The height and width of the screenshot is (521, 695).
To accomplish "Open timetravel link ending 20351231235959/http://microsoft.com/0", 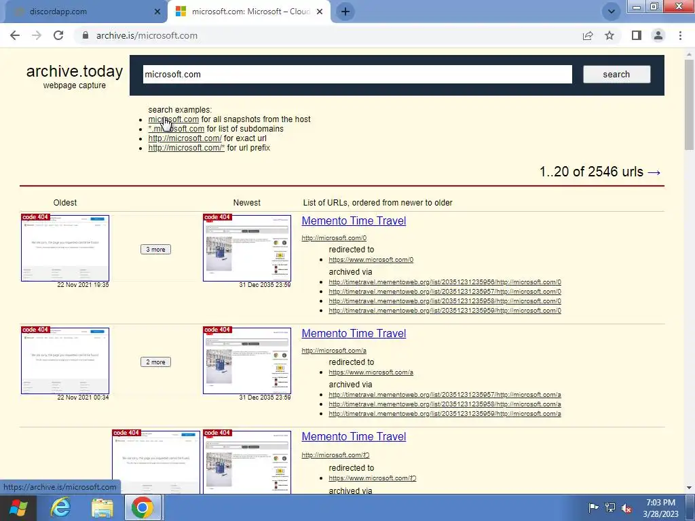I will coord(445,311).
